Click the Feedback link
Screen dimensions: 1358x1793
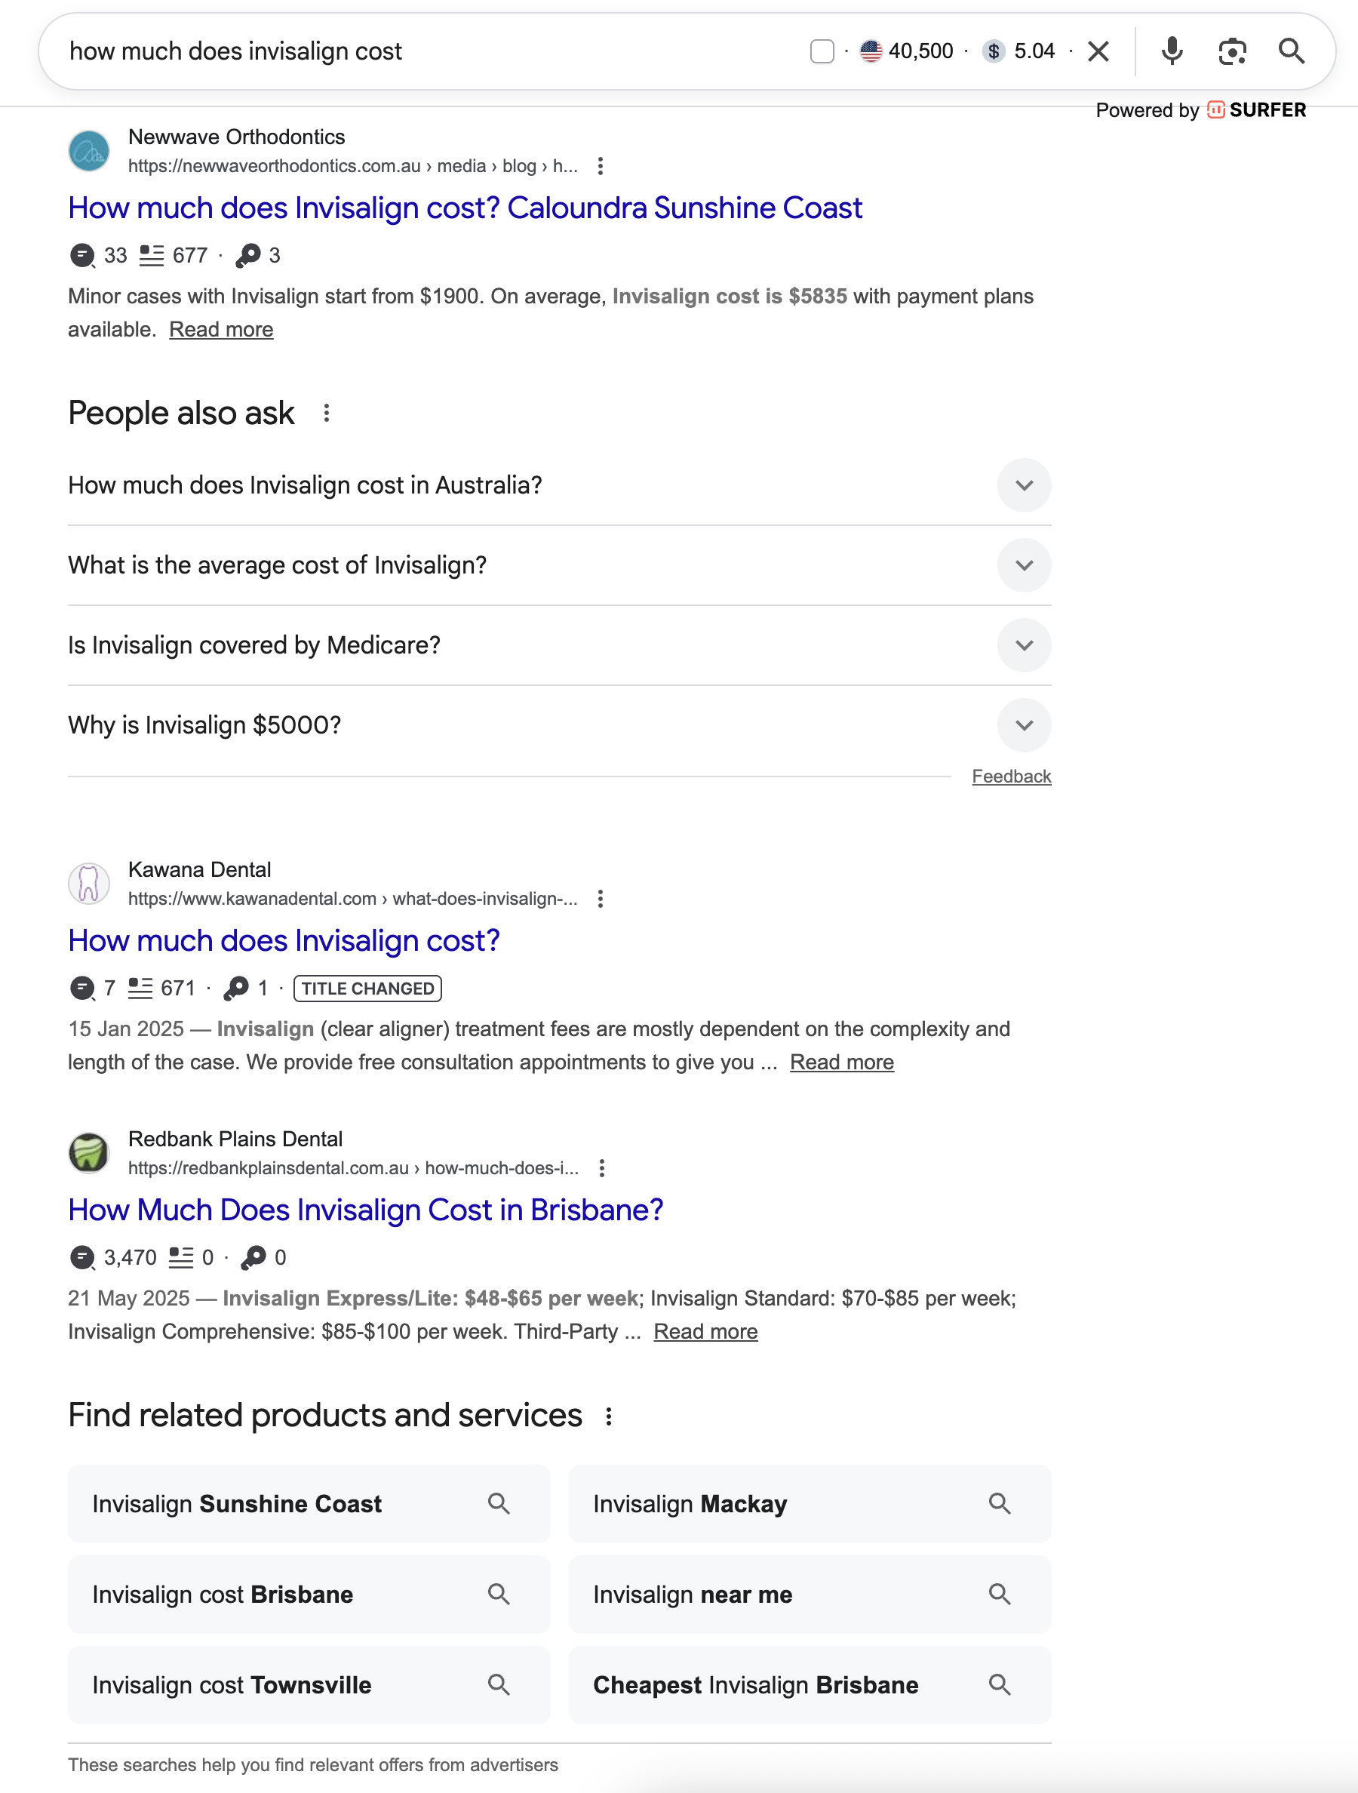(1011, 776)
